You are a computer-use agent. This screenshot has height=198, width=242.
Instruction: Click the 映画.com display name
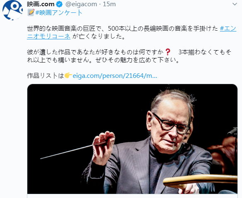(x=41, y=4)
